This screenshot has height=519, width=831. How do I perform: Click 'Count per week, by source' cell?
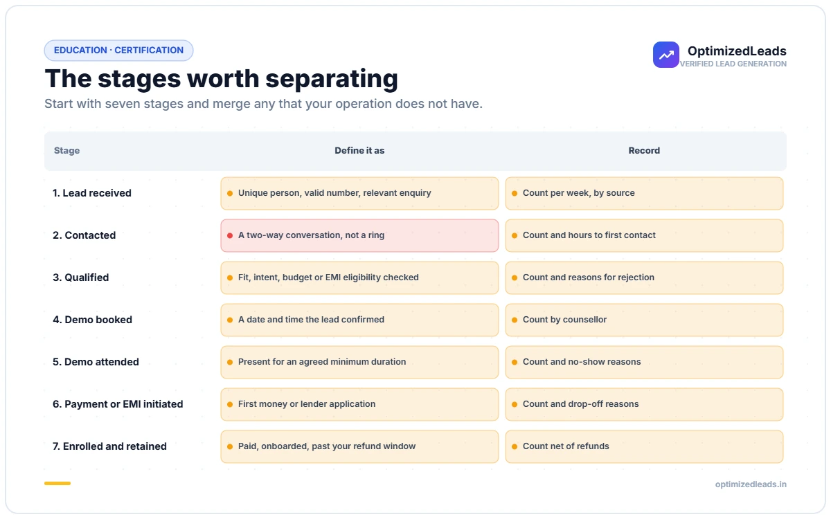tap(644, 193)
